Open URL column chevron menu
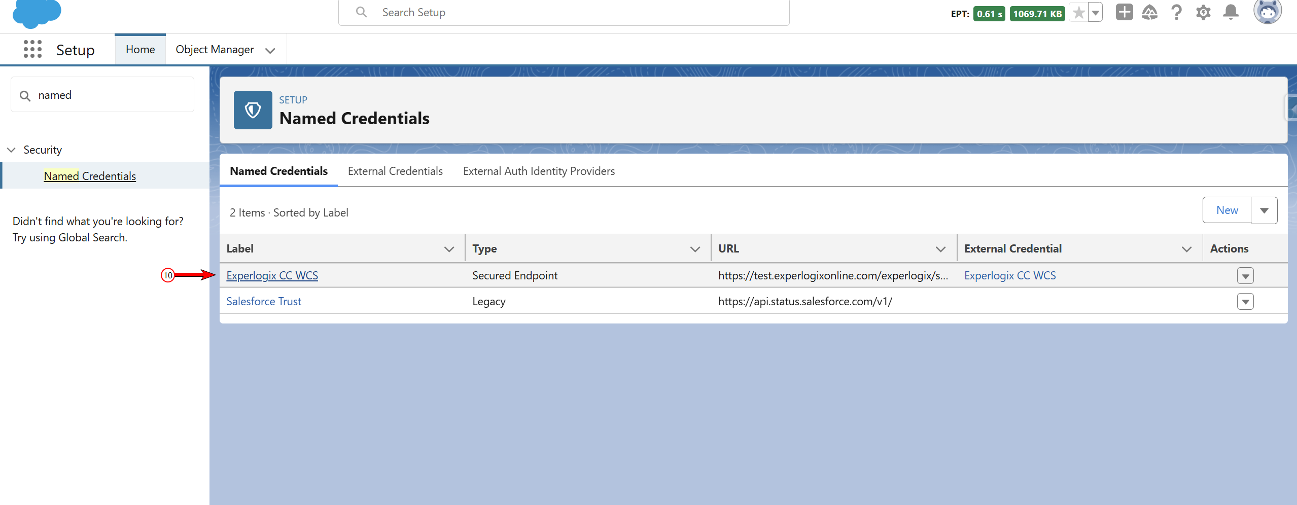The height and width of the screenshot is (505, 1297). click(x=940, y=249)
